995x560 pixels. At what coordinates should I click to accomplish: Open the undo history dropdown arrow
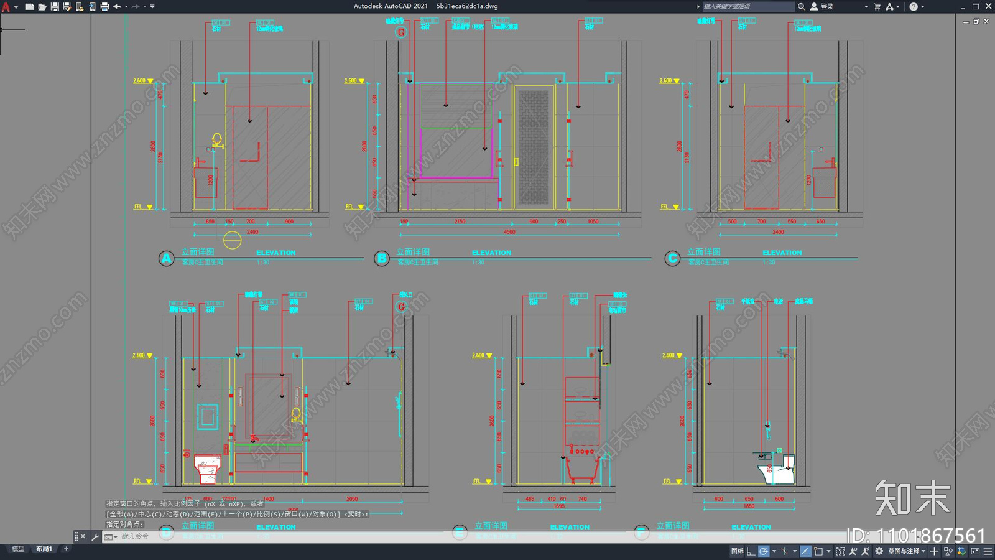click(x=126, y=7)
